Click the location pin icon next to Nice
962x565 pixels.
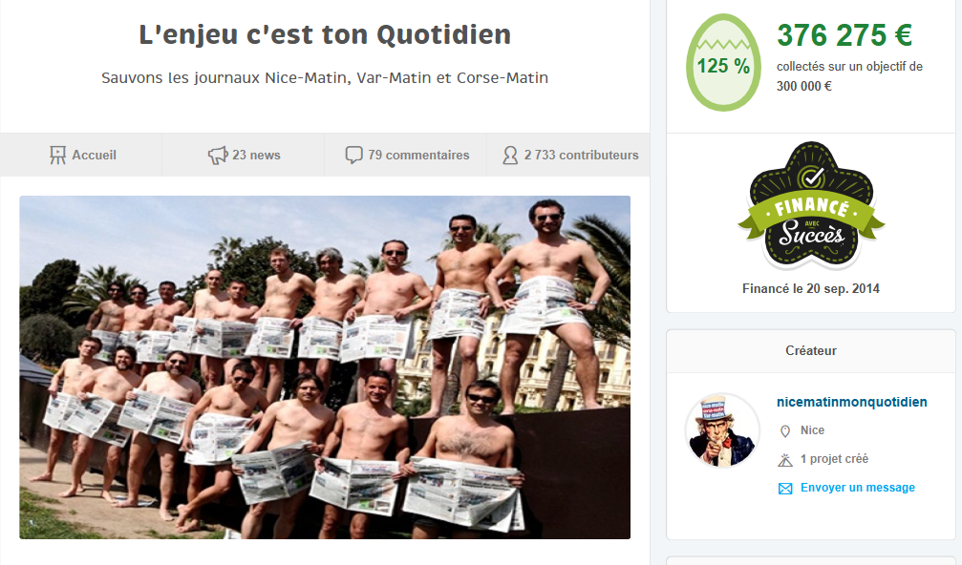click(784, 431)
